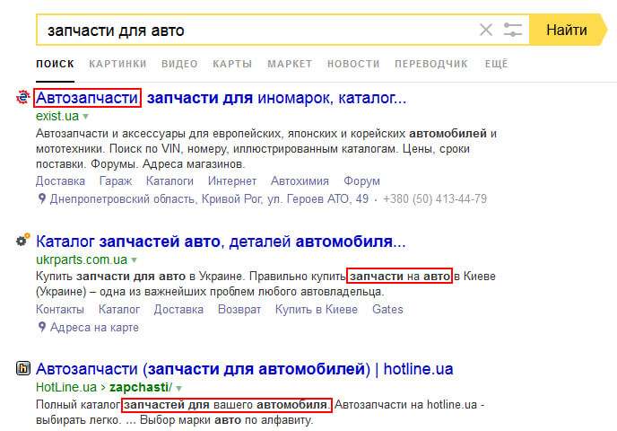The image size is (617, 431).
Task: Click the exist.ua favicon
Action: click(x=22, y=97)
